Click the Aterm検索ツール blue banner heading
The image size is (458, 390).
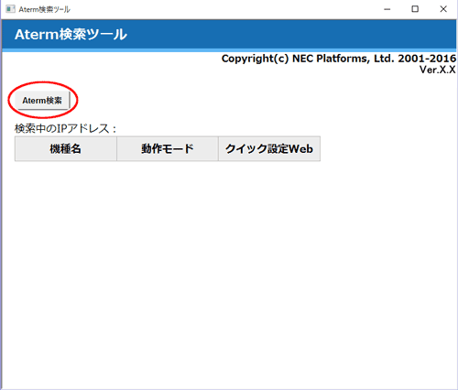coord(71,34)
